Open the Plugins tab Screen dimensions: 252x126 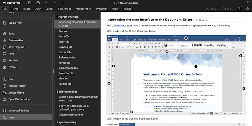pos(127,9)
